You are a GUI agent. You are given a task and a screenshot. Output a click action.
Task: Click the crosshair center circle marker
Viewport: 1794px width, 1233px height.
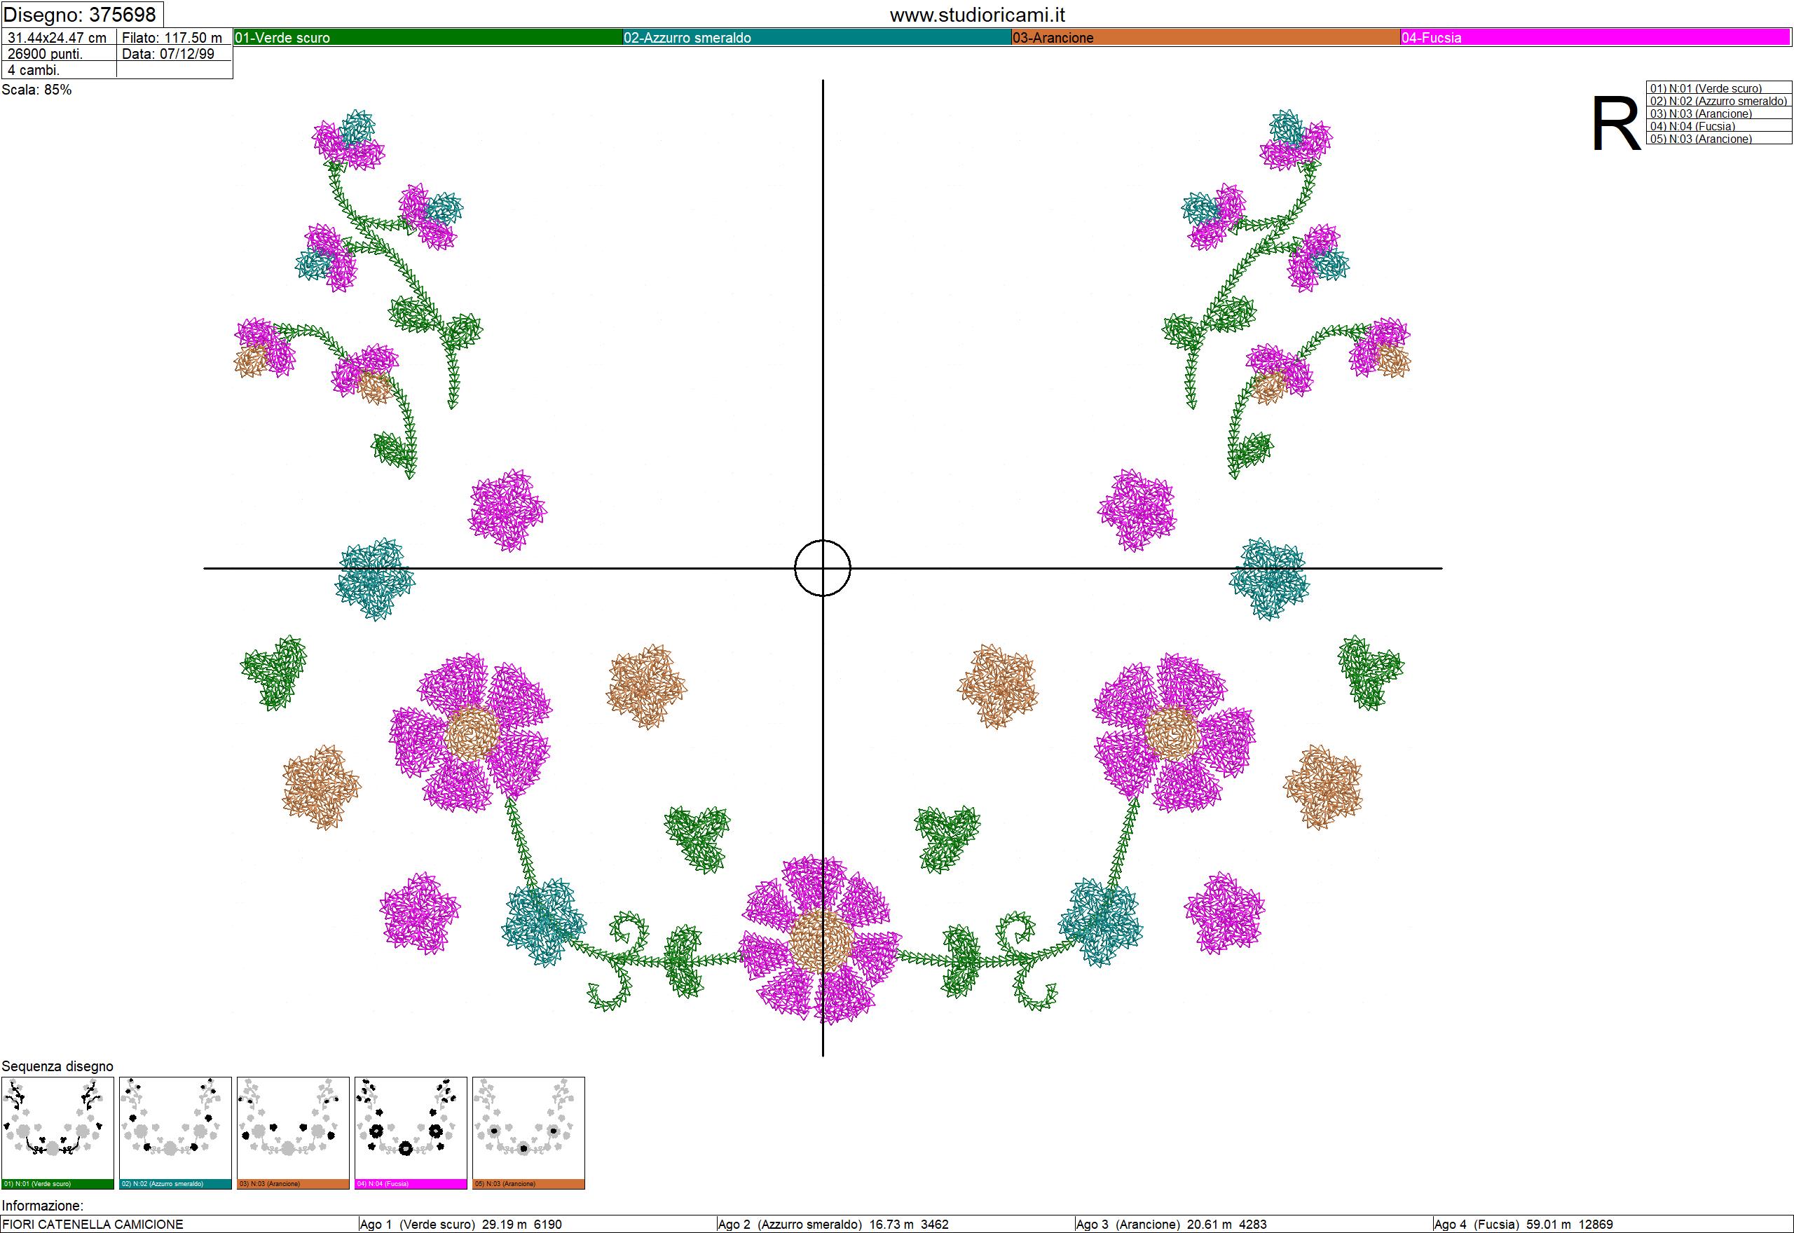pyautogui.click(x=823, y=568)
